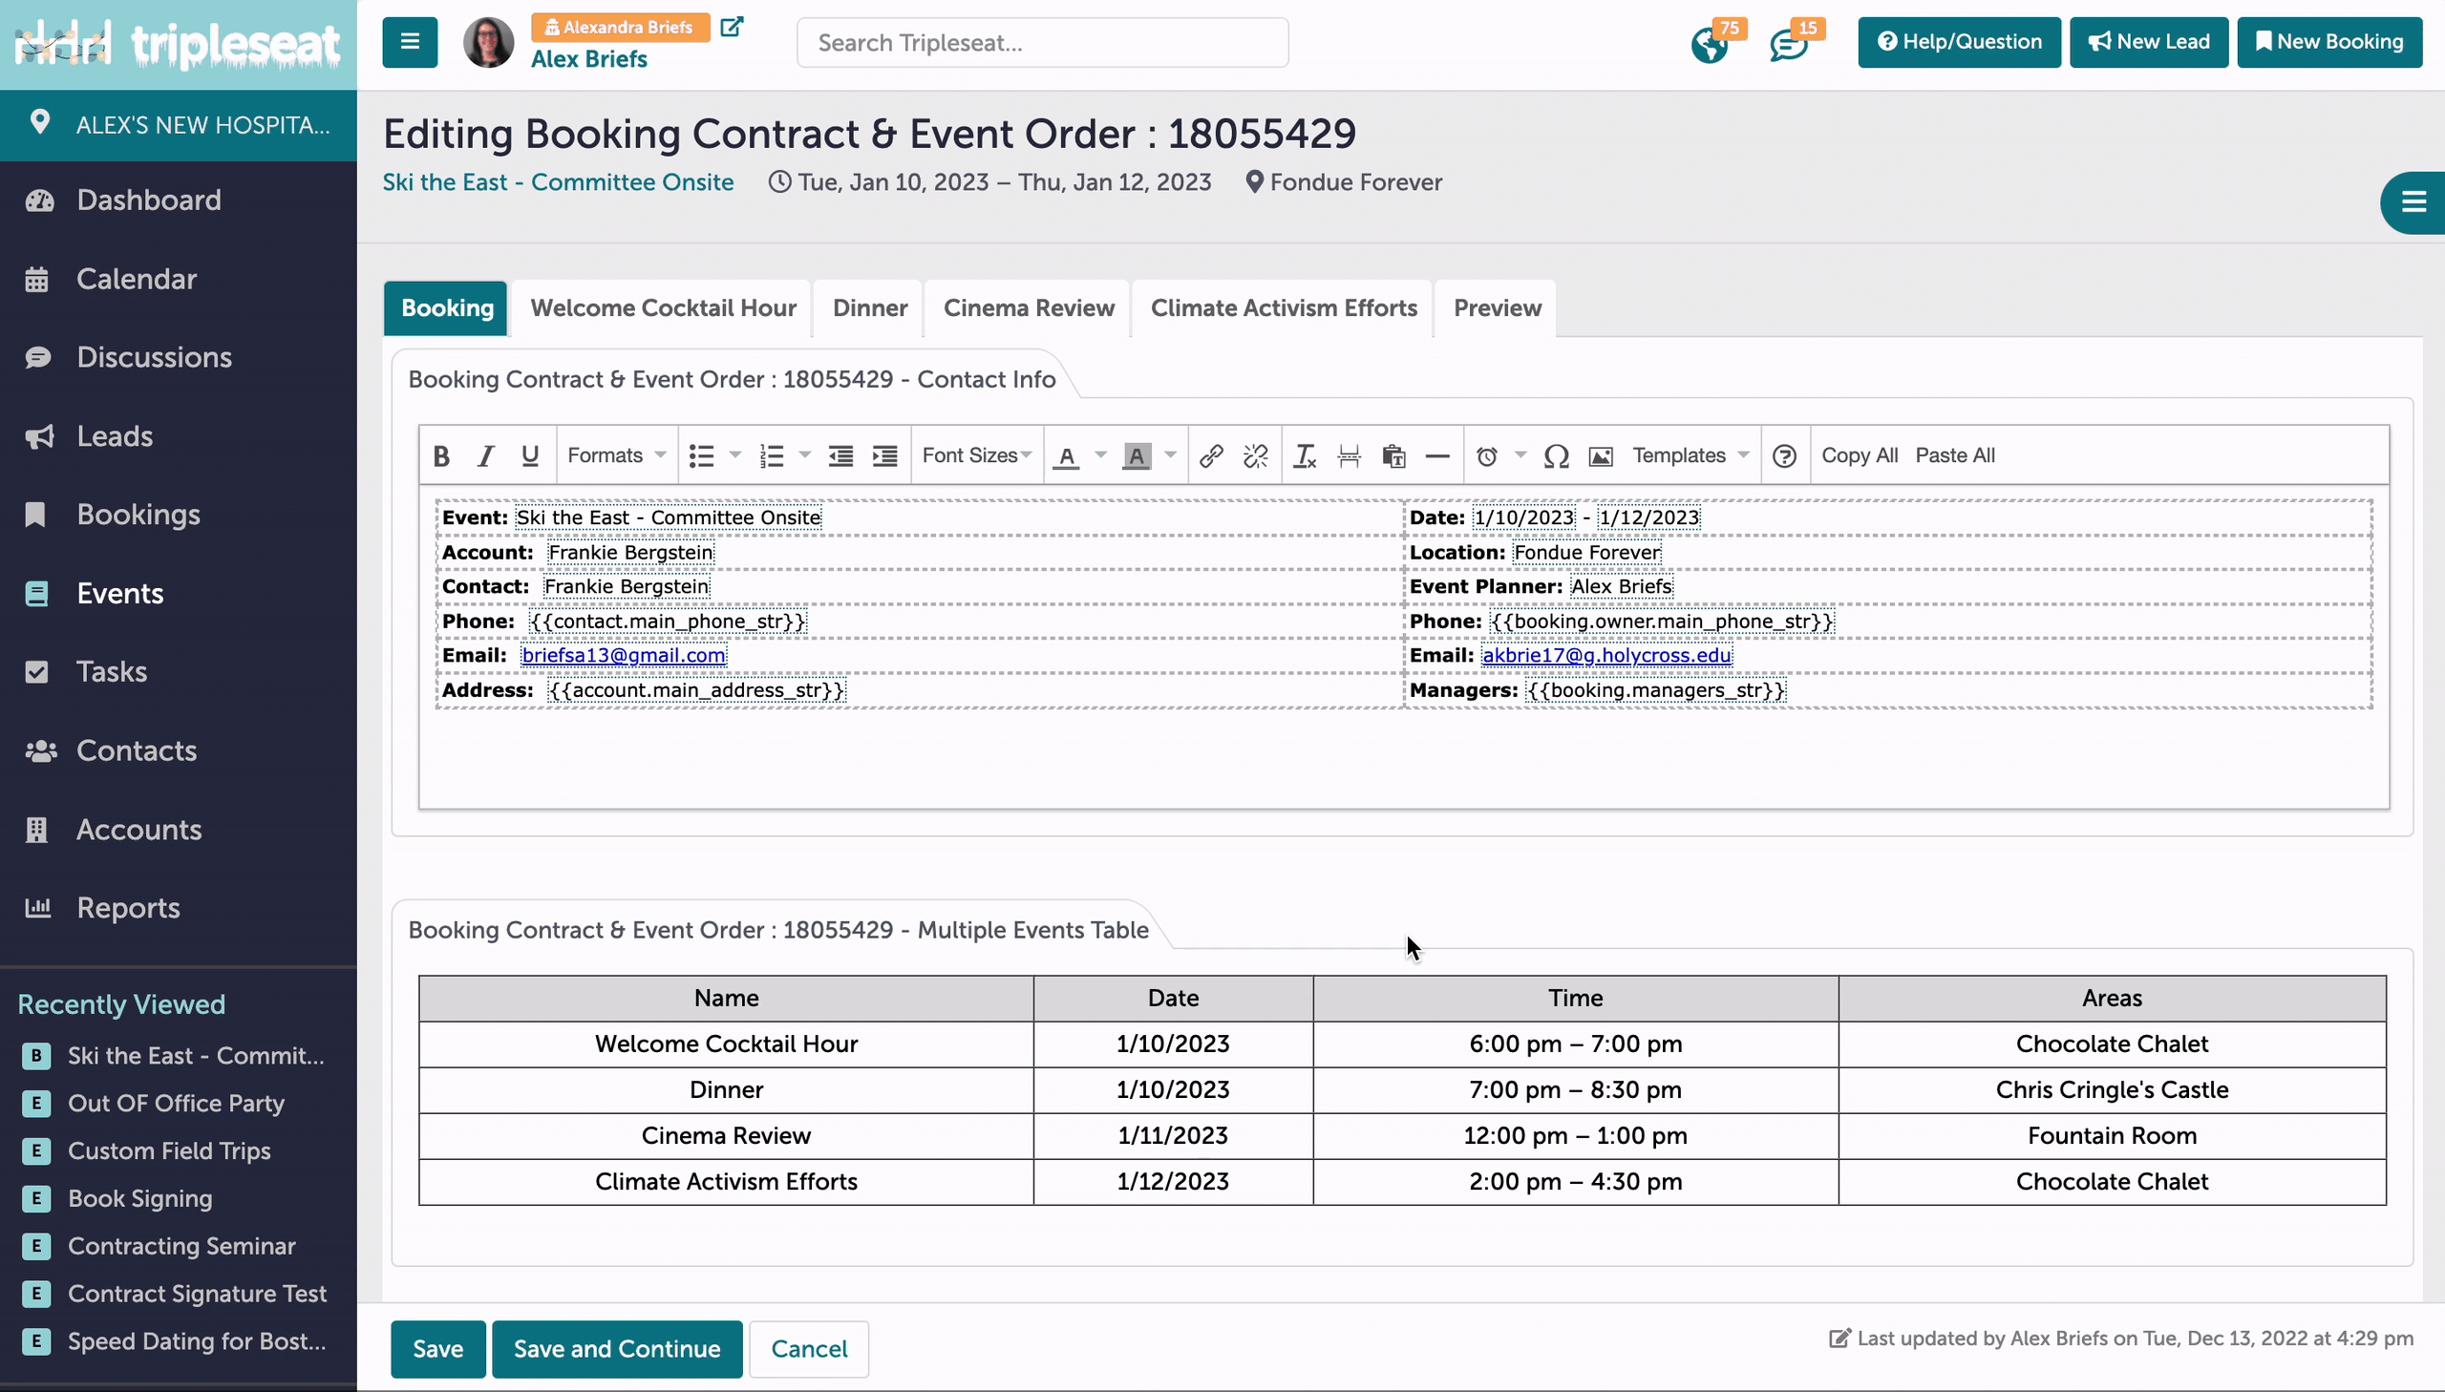Open the Font Sizes dropdown
This screenshot has width=2445, height=1392.
click(976, 456)
